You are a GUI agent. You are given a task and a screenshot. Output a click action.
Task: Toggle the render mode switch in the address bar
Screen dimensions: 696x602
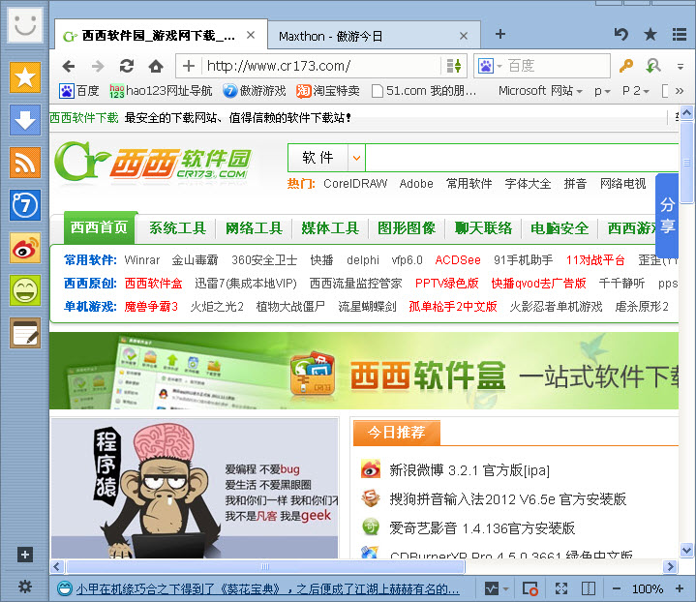(x=454, y=66)
